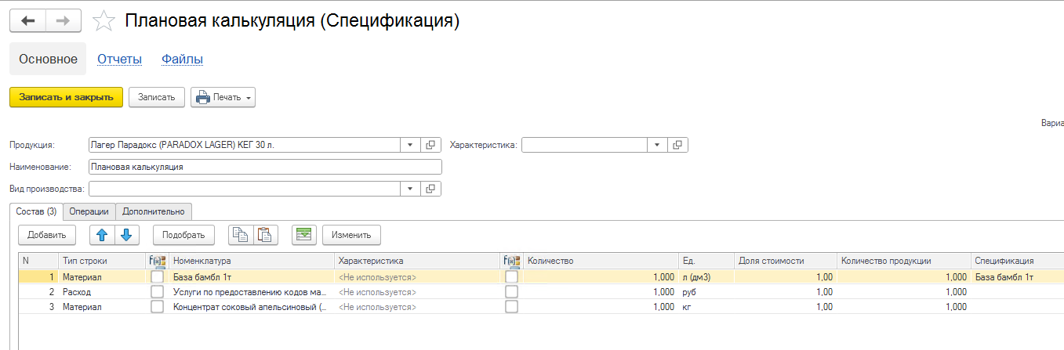
Task: Select the л (дм3) unit cell
Action: point(706,276)
